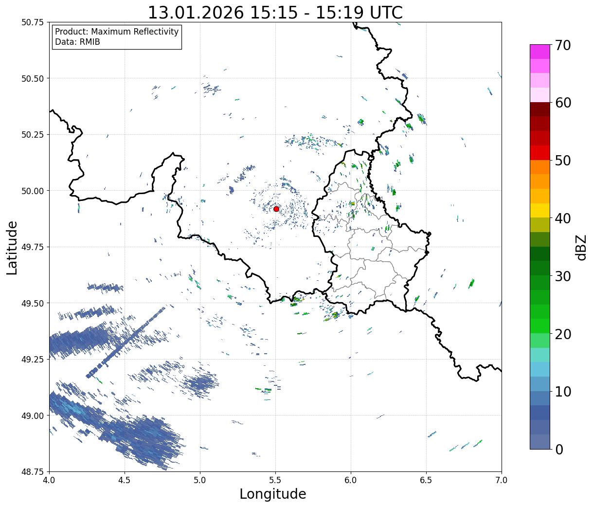Click the longitude tick label 6.5

tap(426, 480)
